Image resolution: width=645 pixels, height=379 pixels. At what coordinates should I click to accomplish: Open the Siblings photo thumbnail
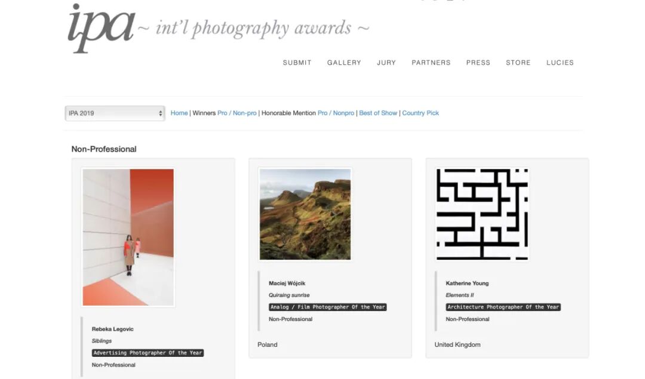tap(128, 237)
